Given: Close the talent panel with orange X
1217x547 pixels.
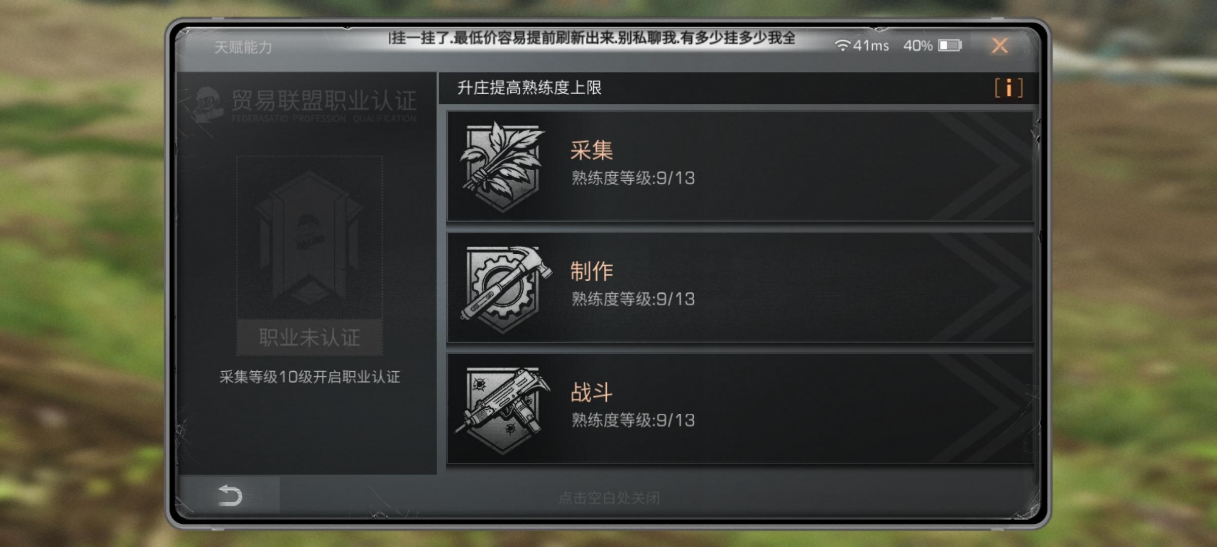Looking at the screenshot, I should [999, 46].
